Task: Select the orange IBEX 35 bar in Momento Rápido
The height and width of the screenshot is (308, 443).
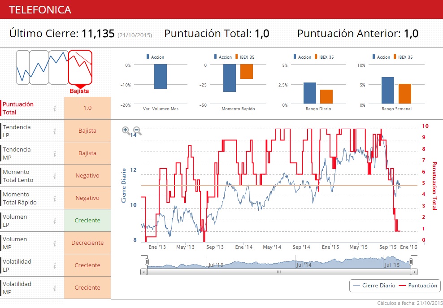Action: pos(247,71)
